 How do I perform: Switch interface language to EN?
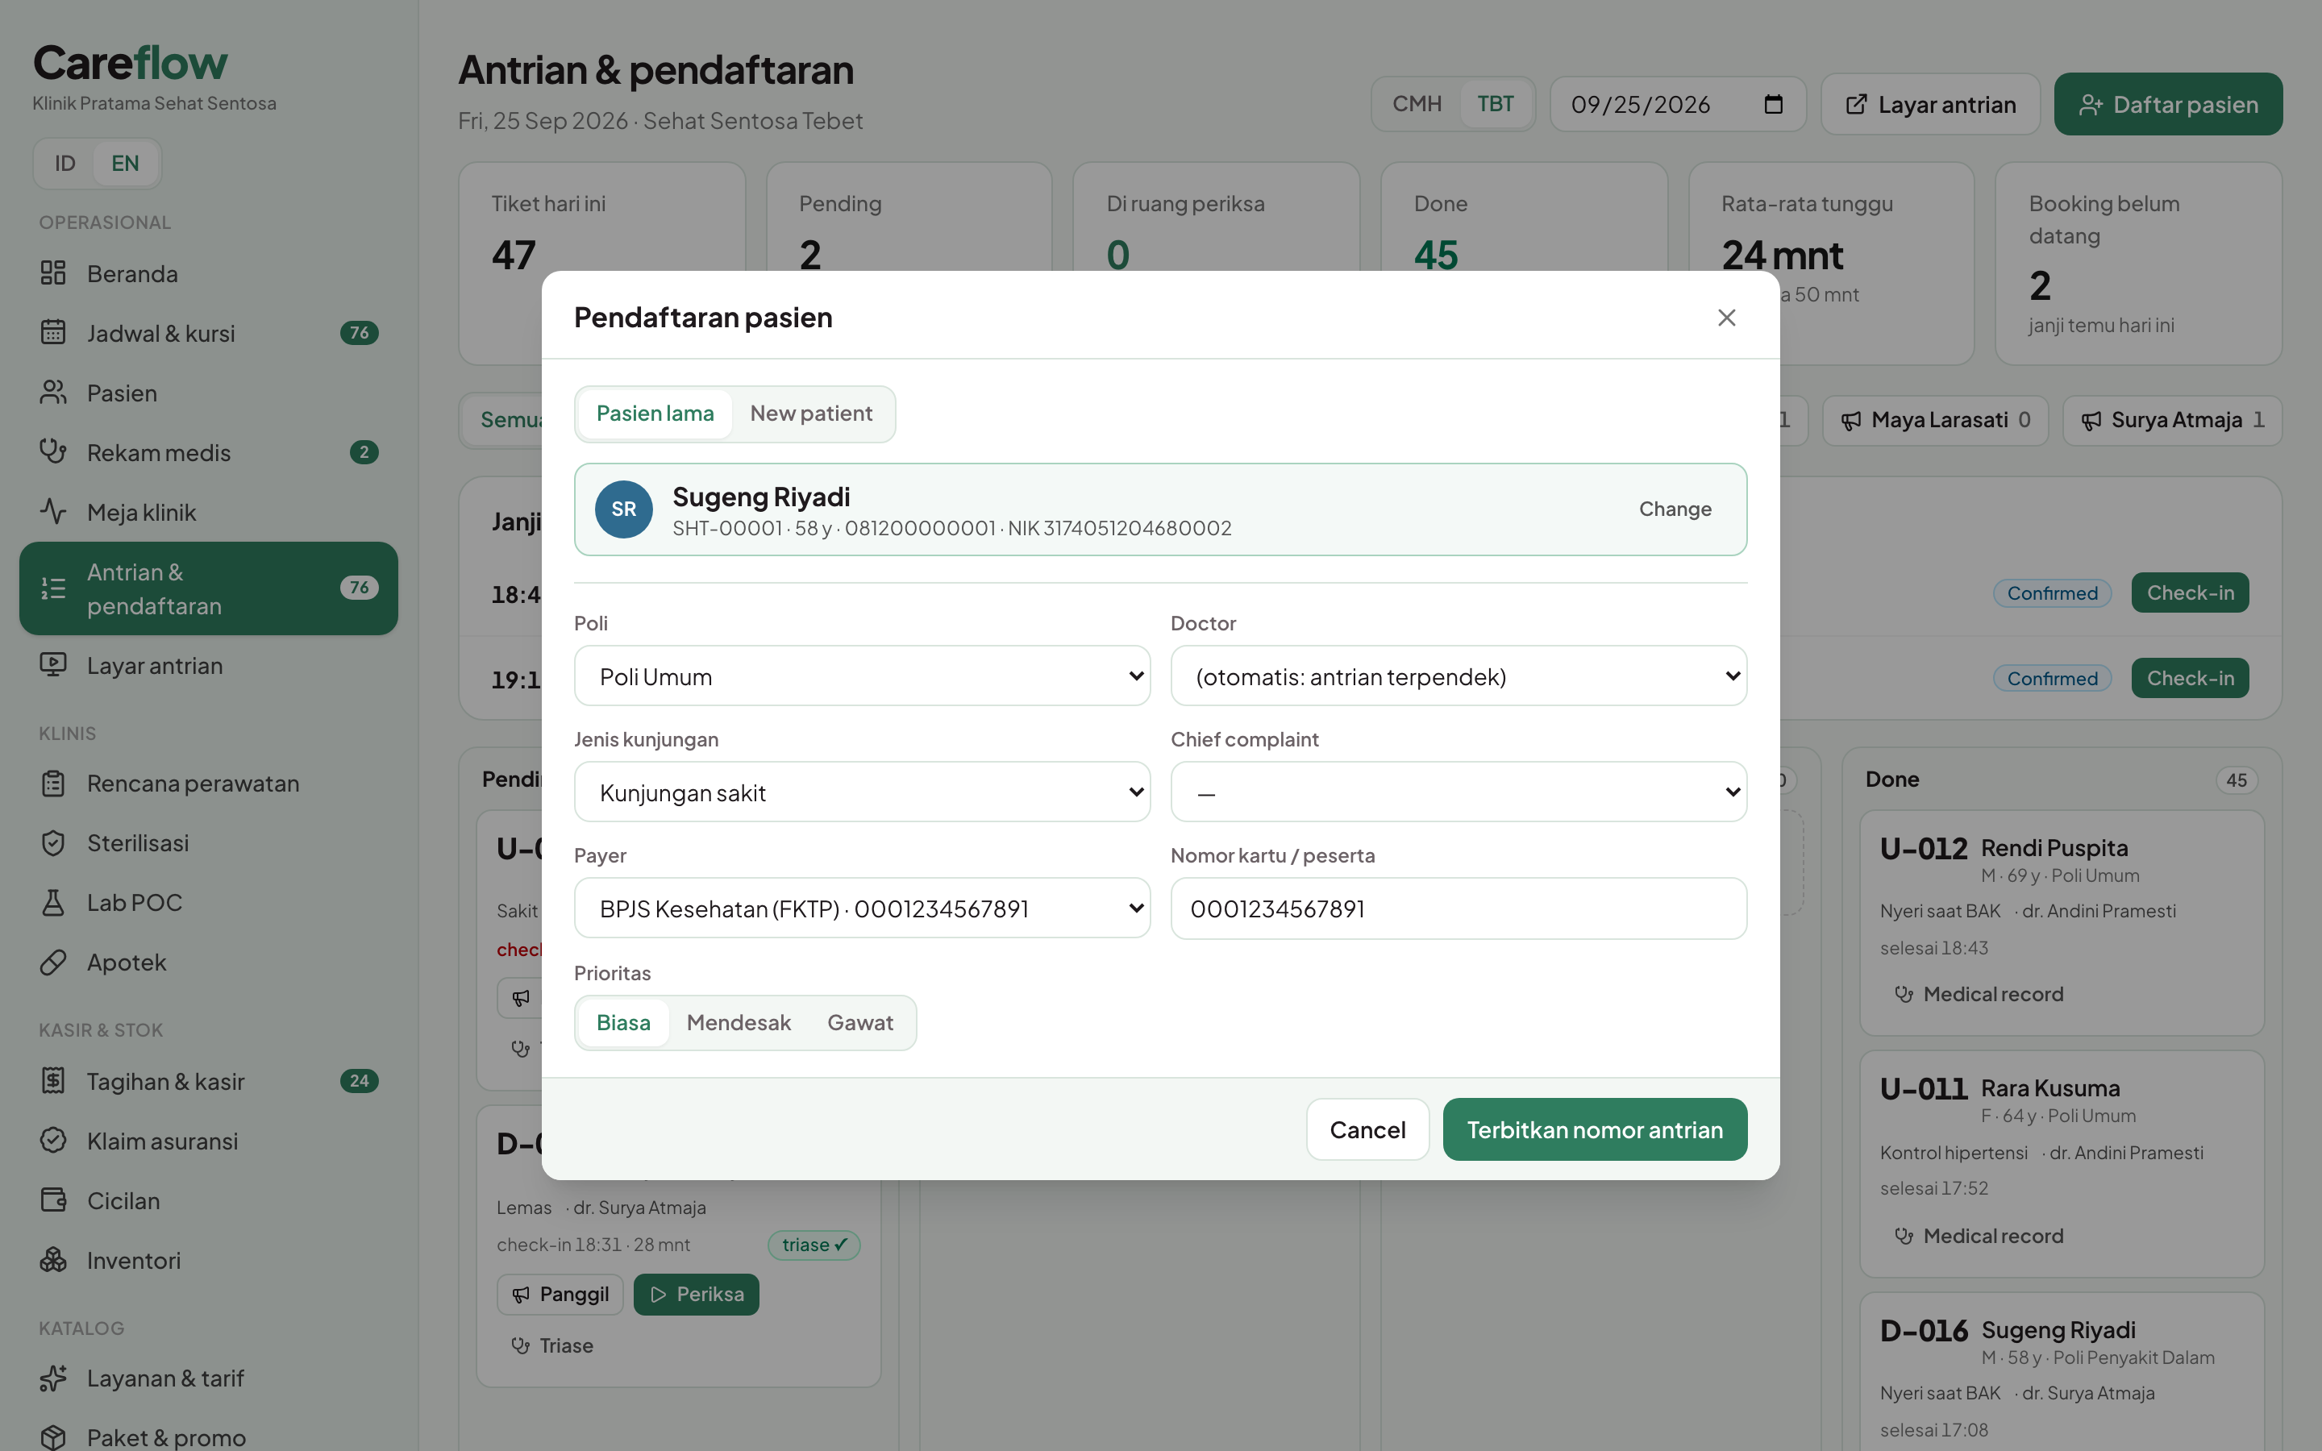(125, 163)
